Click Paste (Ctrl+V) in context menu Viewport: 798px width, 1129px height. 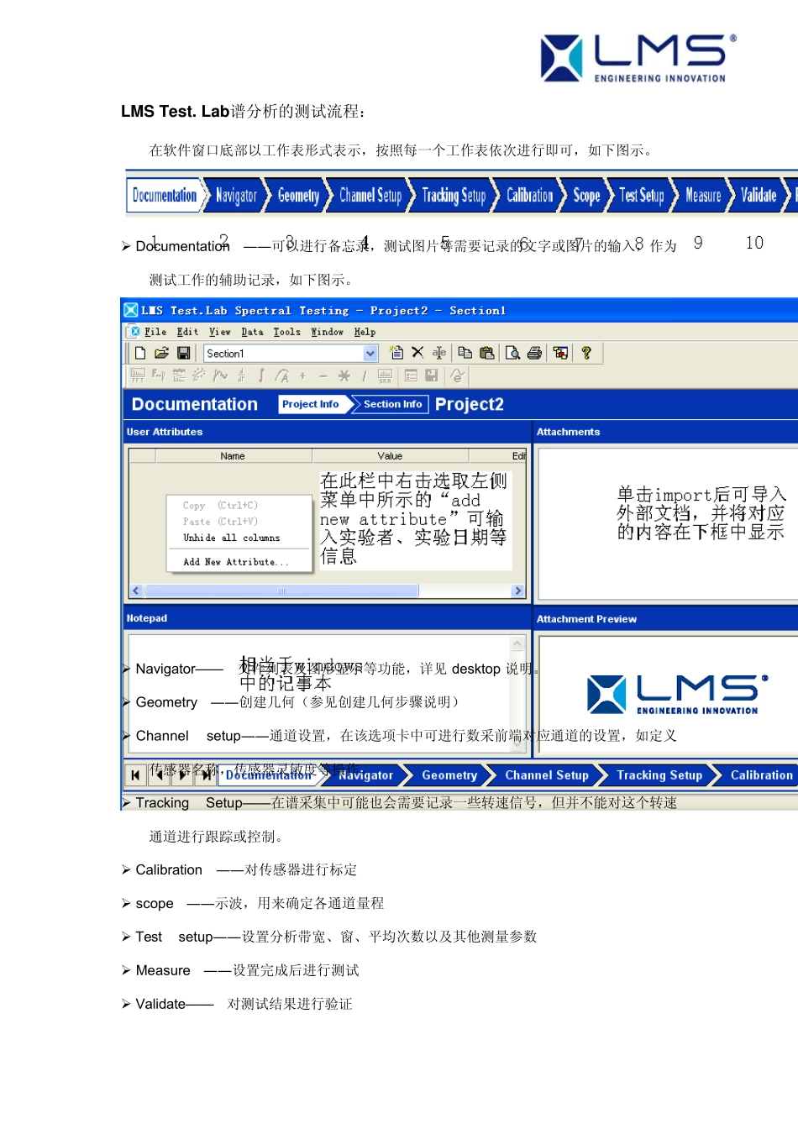[x=220, y=522]
